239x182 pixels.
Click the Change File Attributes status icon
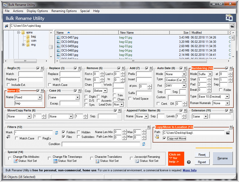coord(16,161)
